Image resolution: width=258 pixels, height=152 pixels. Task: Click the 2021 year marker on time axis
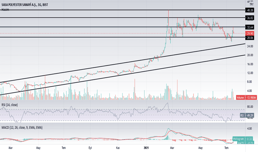pyautogui.click(x=146, y=148)
